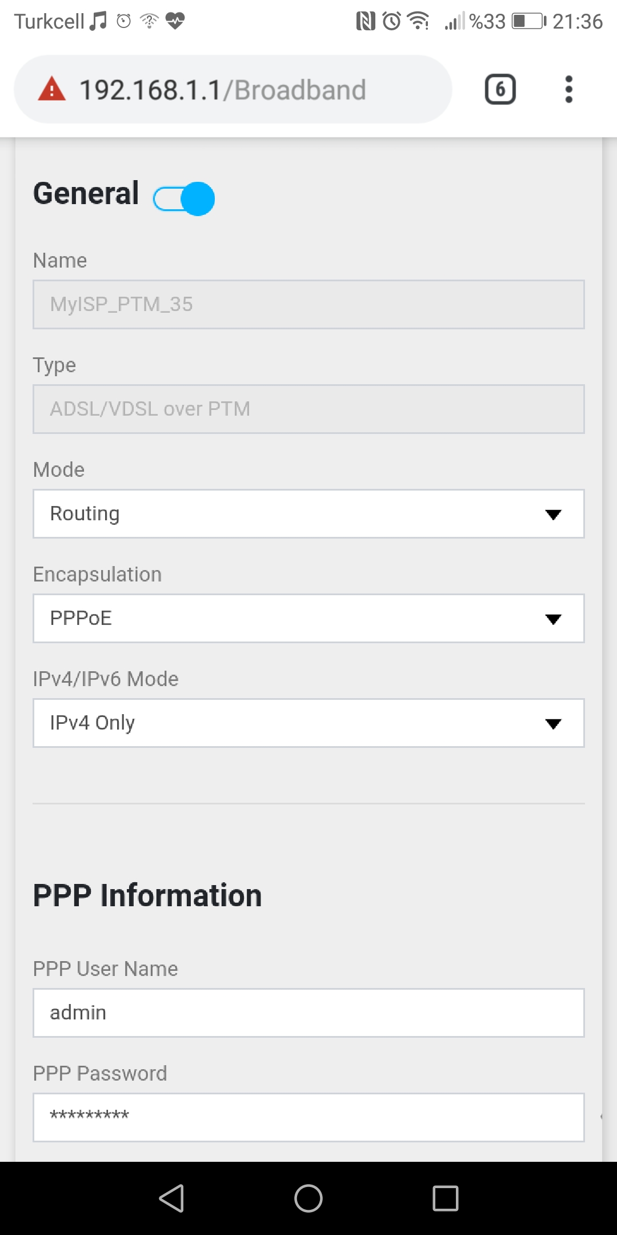Screen dimensions: 617x1235
Task: Open the tab switcher showing 6 tabs
Action: pyautogui.click(x=500, y=89)
